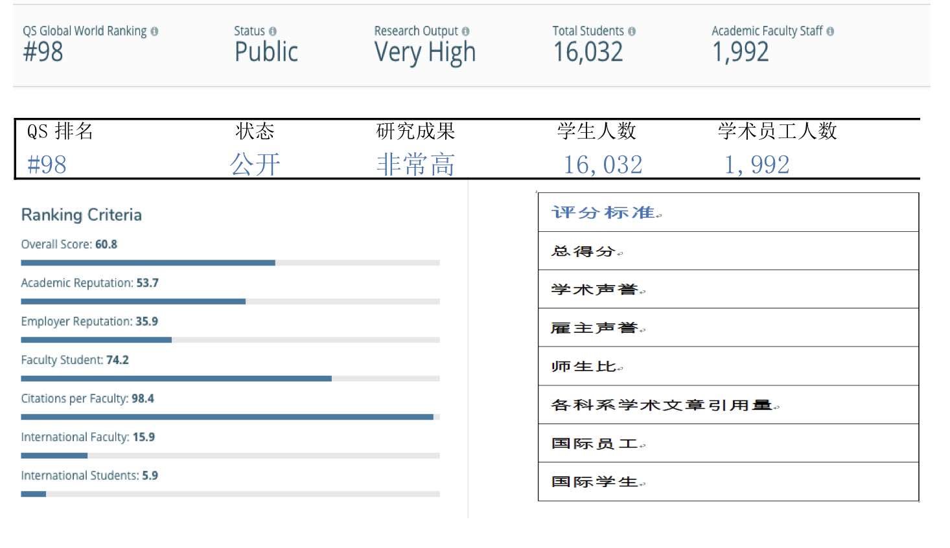Click the 总得分 table row

tap(728, 251)
